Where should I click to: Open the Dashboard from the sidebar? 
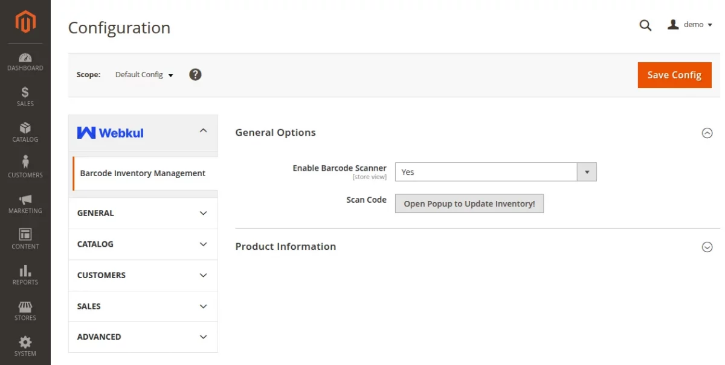click(x=25, y=62)
